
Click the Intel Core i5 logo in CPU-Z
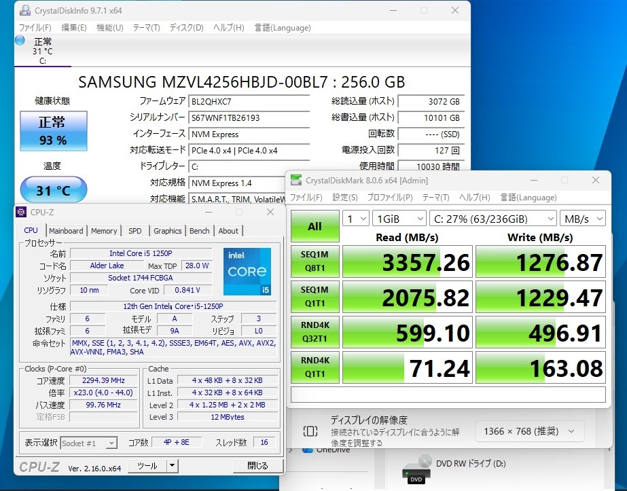coord(247,272)
